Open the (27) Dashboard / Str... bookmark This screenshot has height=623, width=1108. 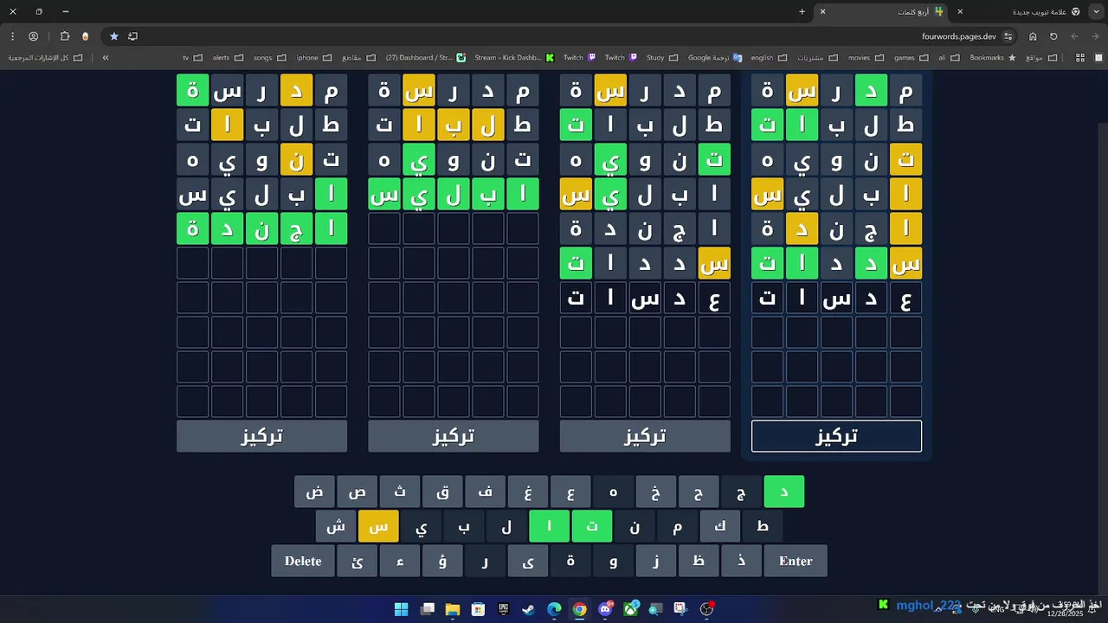pos(426,58)
